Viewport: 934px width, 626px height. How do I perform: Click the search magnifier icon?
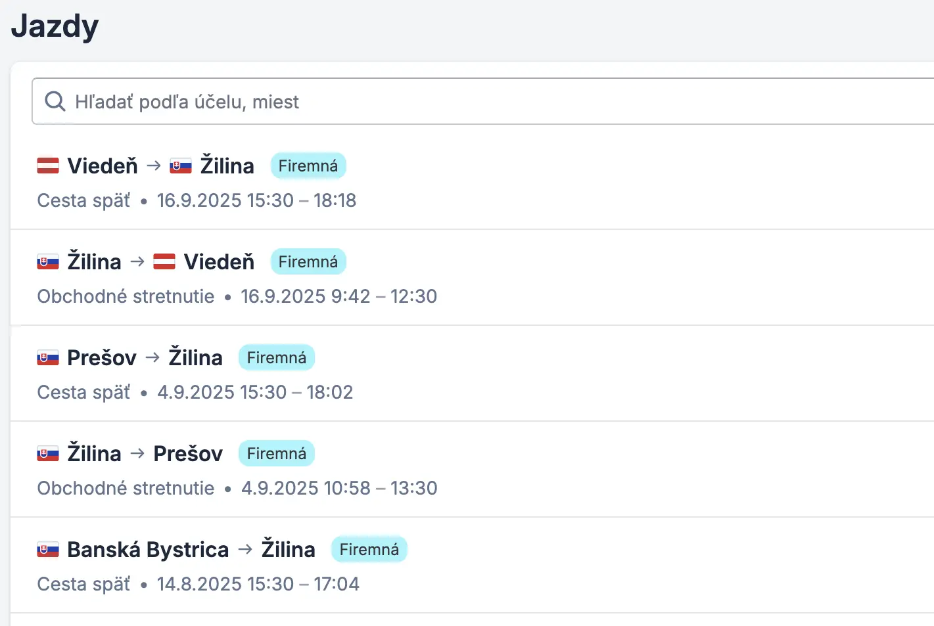pyautogui.click(x=55, y=101)
